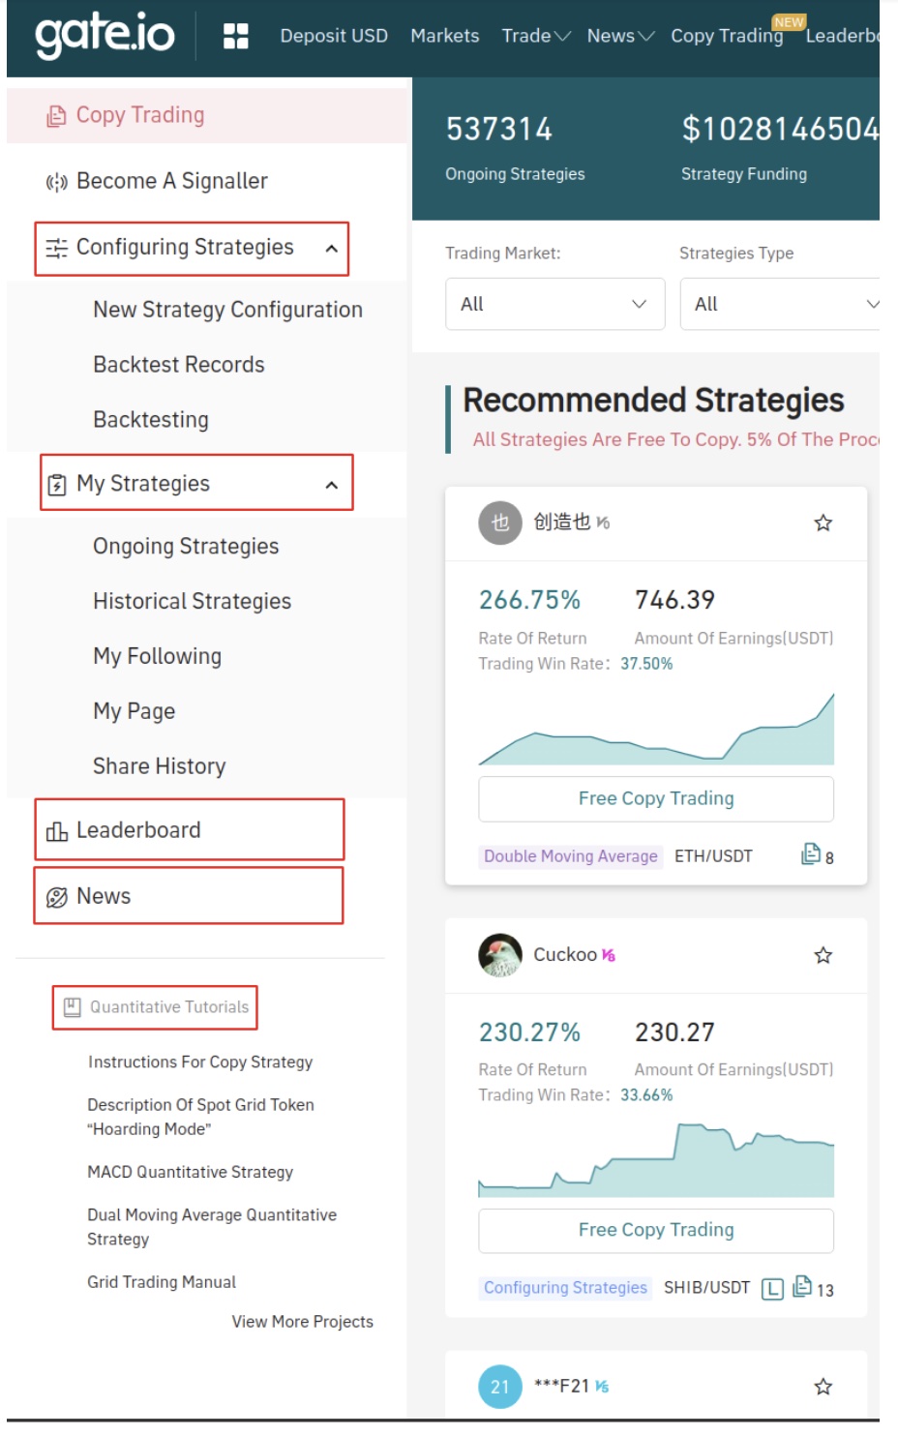The height and width of the screenshot is (1436, 898).
Task: Favorite the Cuckoo strategy with star
Action: [823, 956]
